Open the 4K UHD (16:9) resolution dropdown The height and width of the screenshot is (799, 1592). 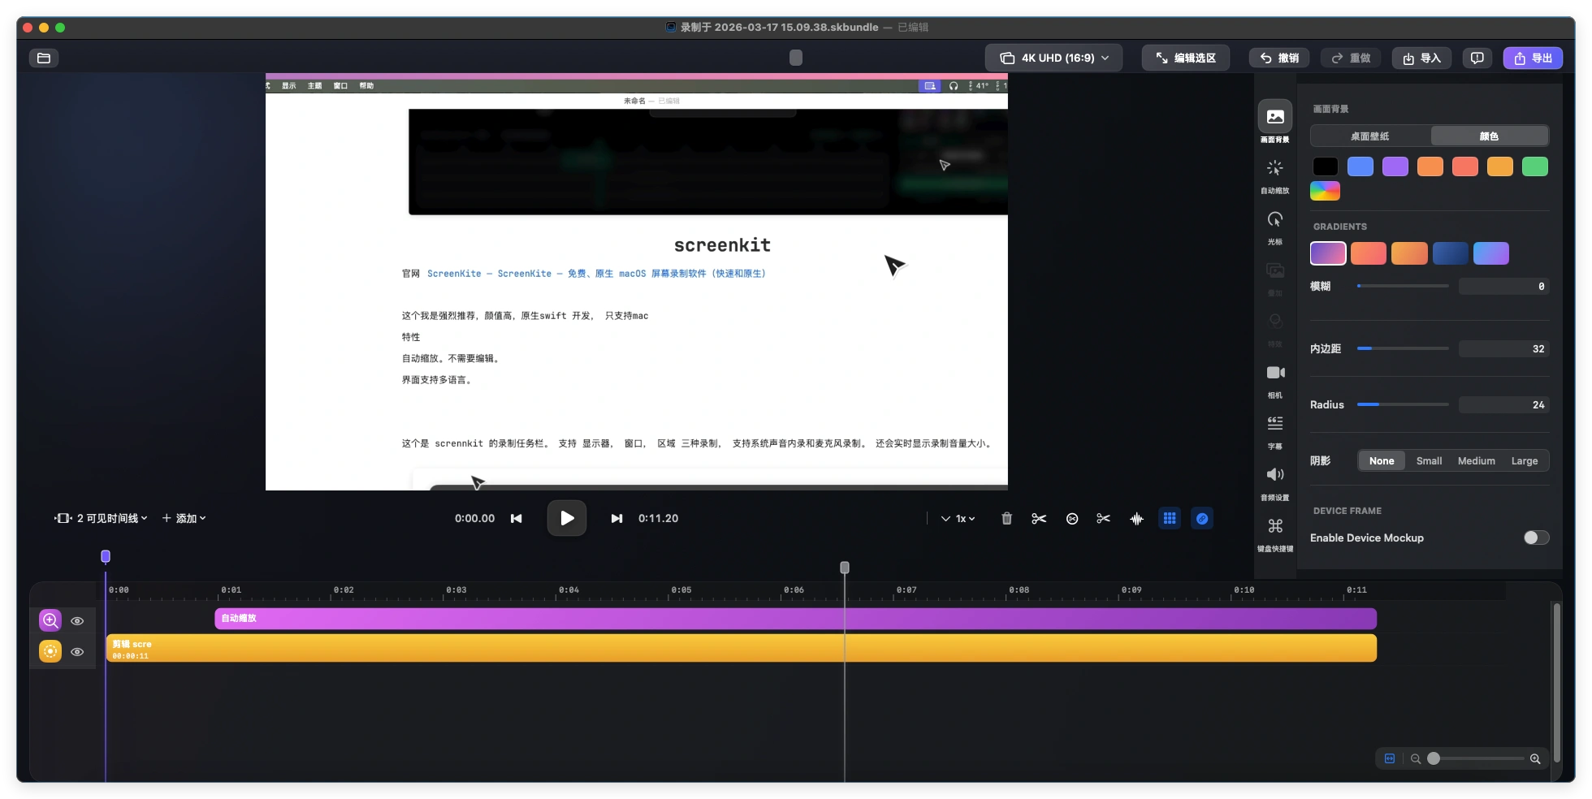pyautogui.click(x=1053, y=58)
